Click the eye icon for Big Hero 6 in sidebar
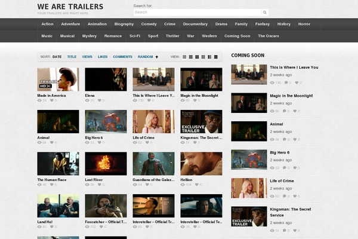This screenshot has width=358, height=239. pyautogui.click(x=272, y=168)
